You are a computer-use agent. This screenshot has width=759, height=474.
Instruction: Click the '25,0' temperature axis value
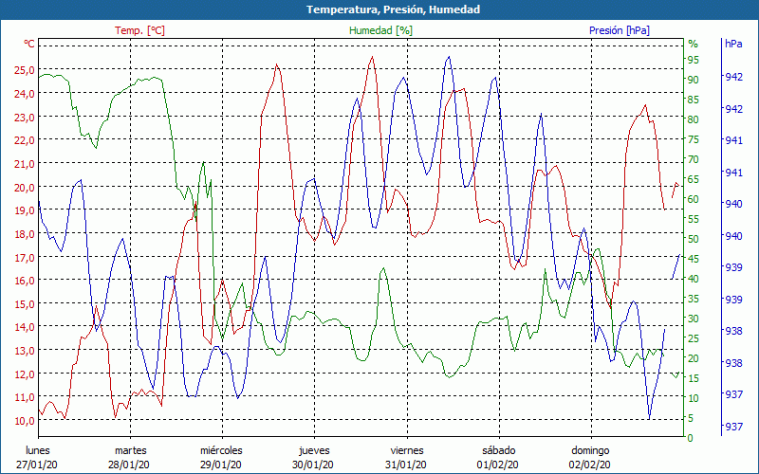point(25,70)
